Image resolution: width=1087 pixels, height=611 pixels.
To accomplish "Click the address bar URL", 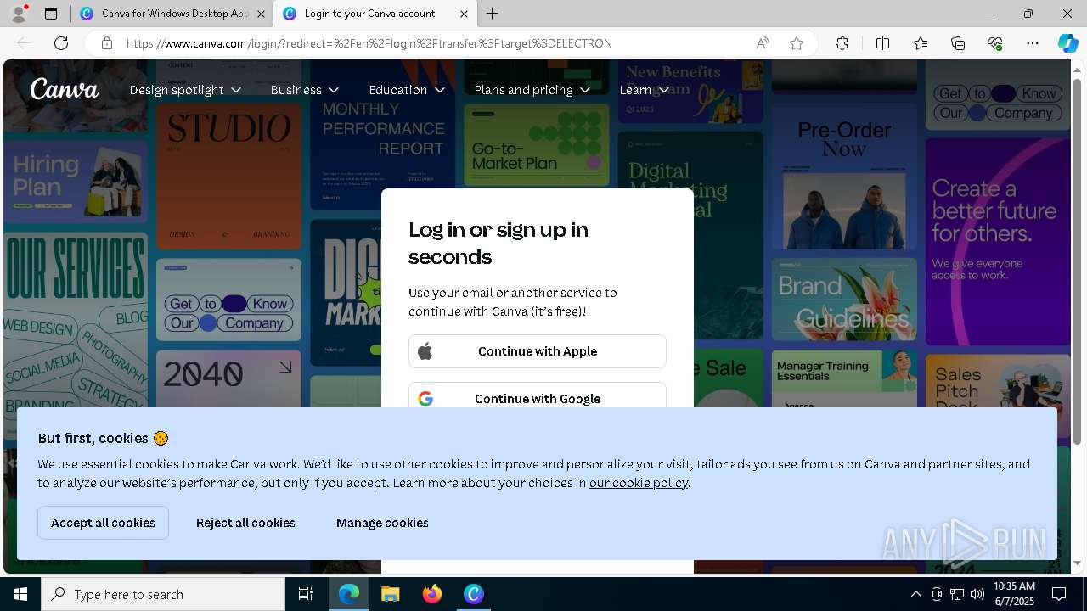I will point(369,43).
